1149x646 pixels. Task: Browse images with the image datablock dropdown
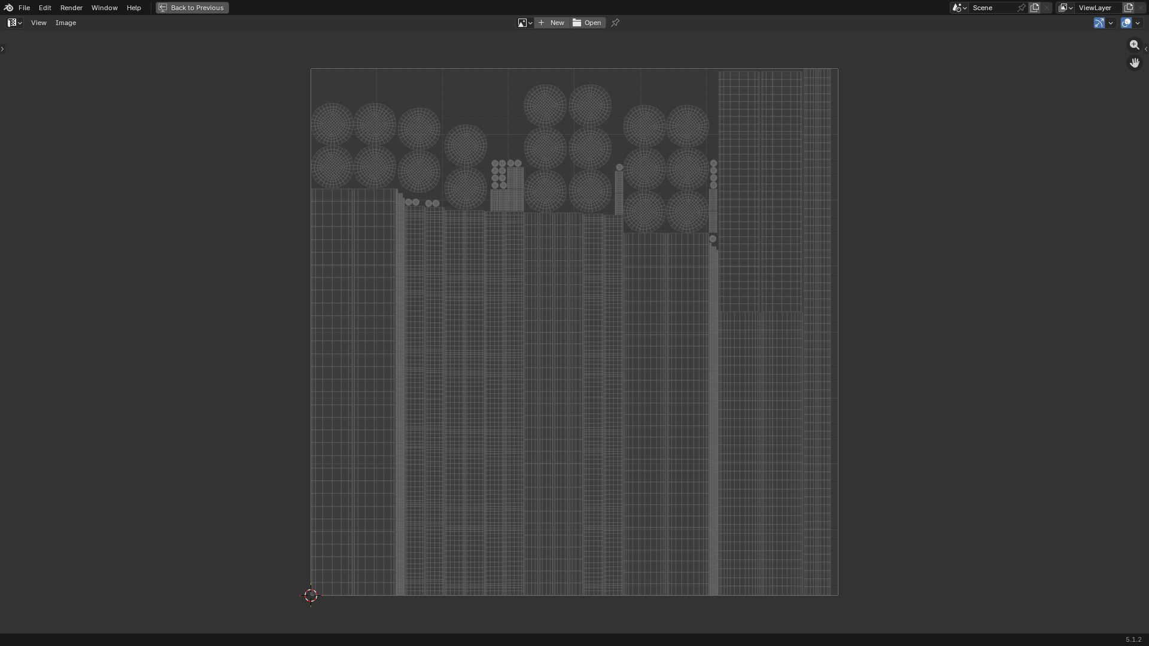pos(525,23)
